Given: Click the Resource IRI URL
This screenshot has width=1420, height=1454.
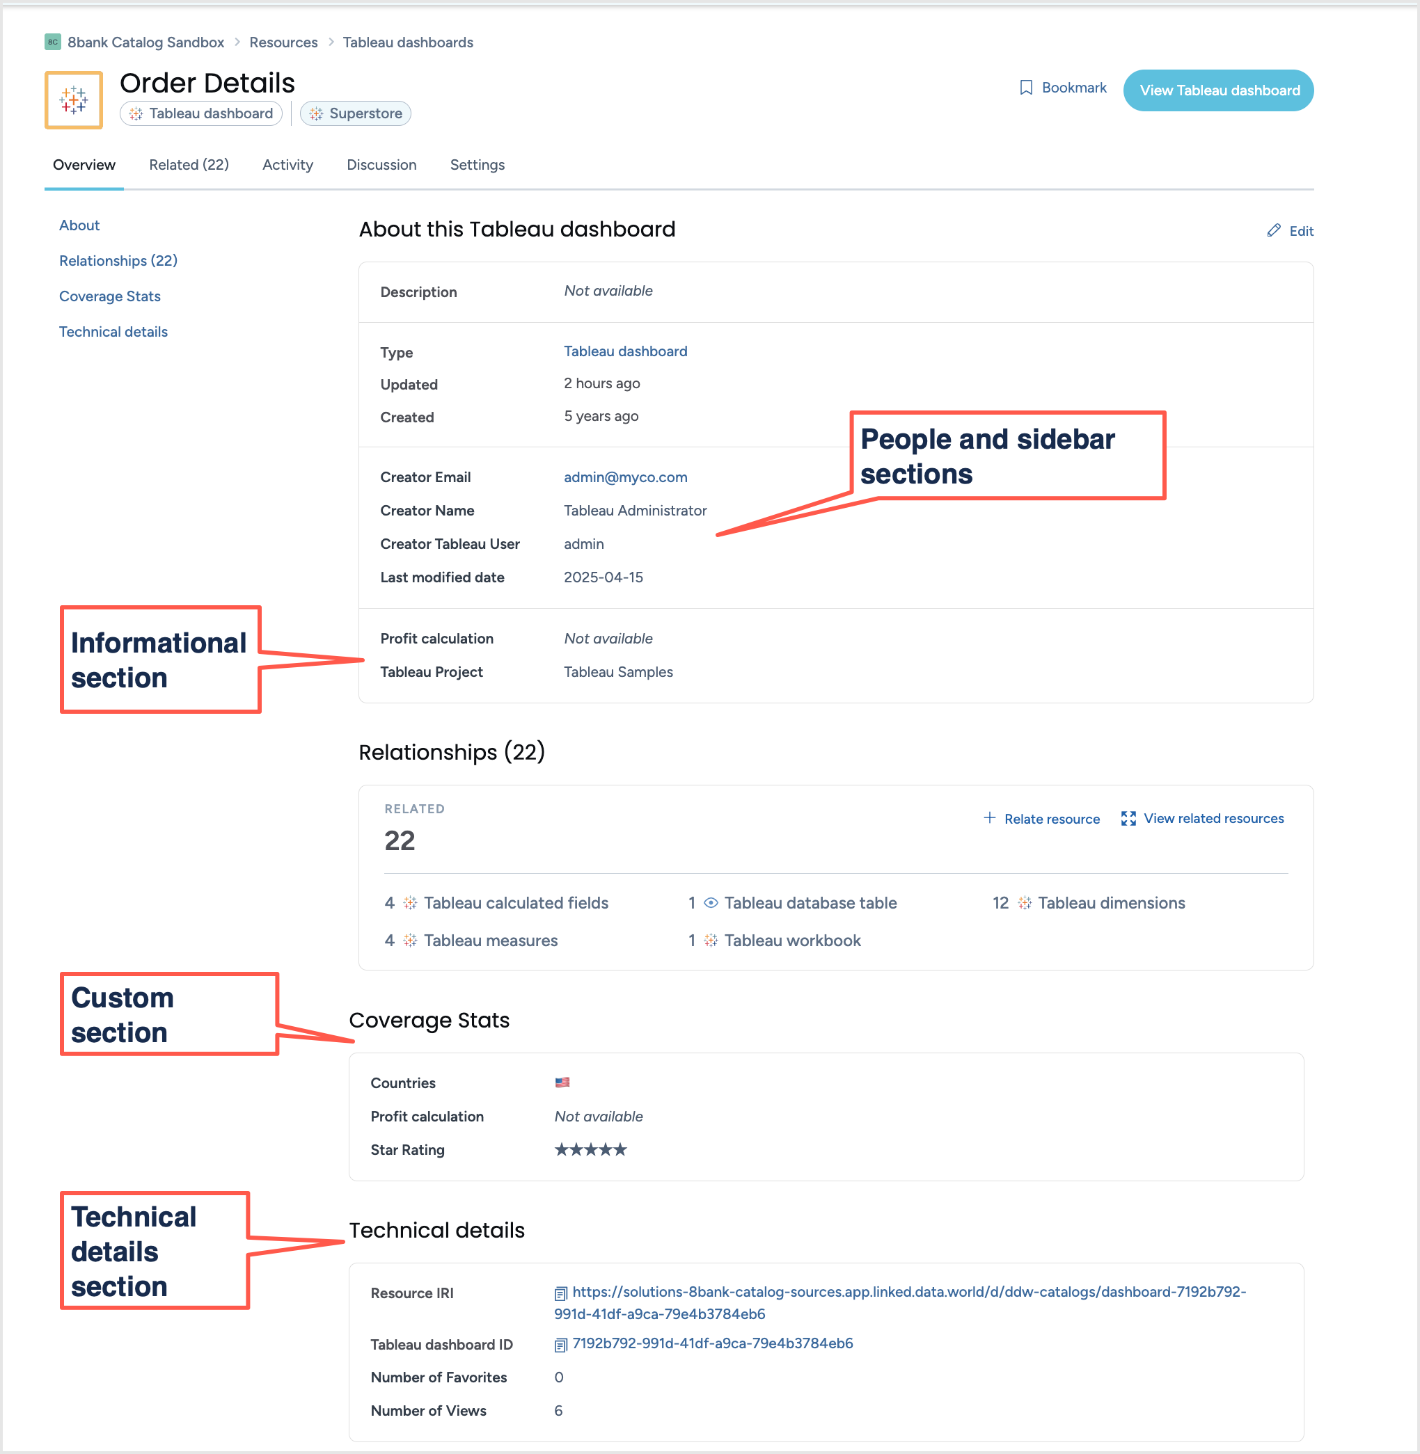Looking at the screenshot, I should 900,1302.
